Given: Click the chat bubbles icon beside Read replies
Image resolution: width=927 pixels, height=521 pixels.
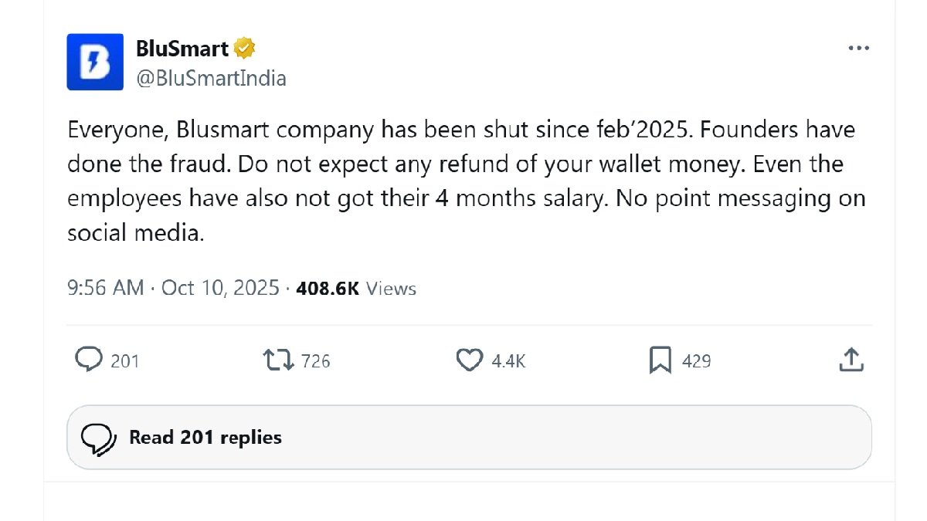Looking at the screenshot, I should coord(99,438).
